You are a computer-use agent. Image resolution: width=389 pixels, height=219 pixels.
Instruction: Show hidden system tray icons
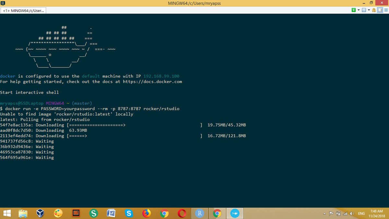tap(324, 214)
